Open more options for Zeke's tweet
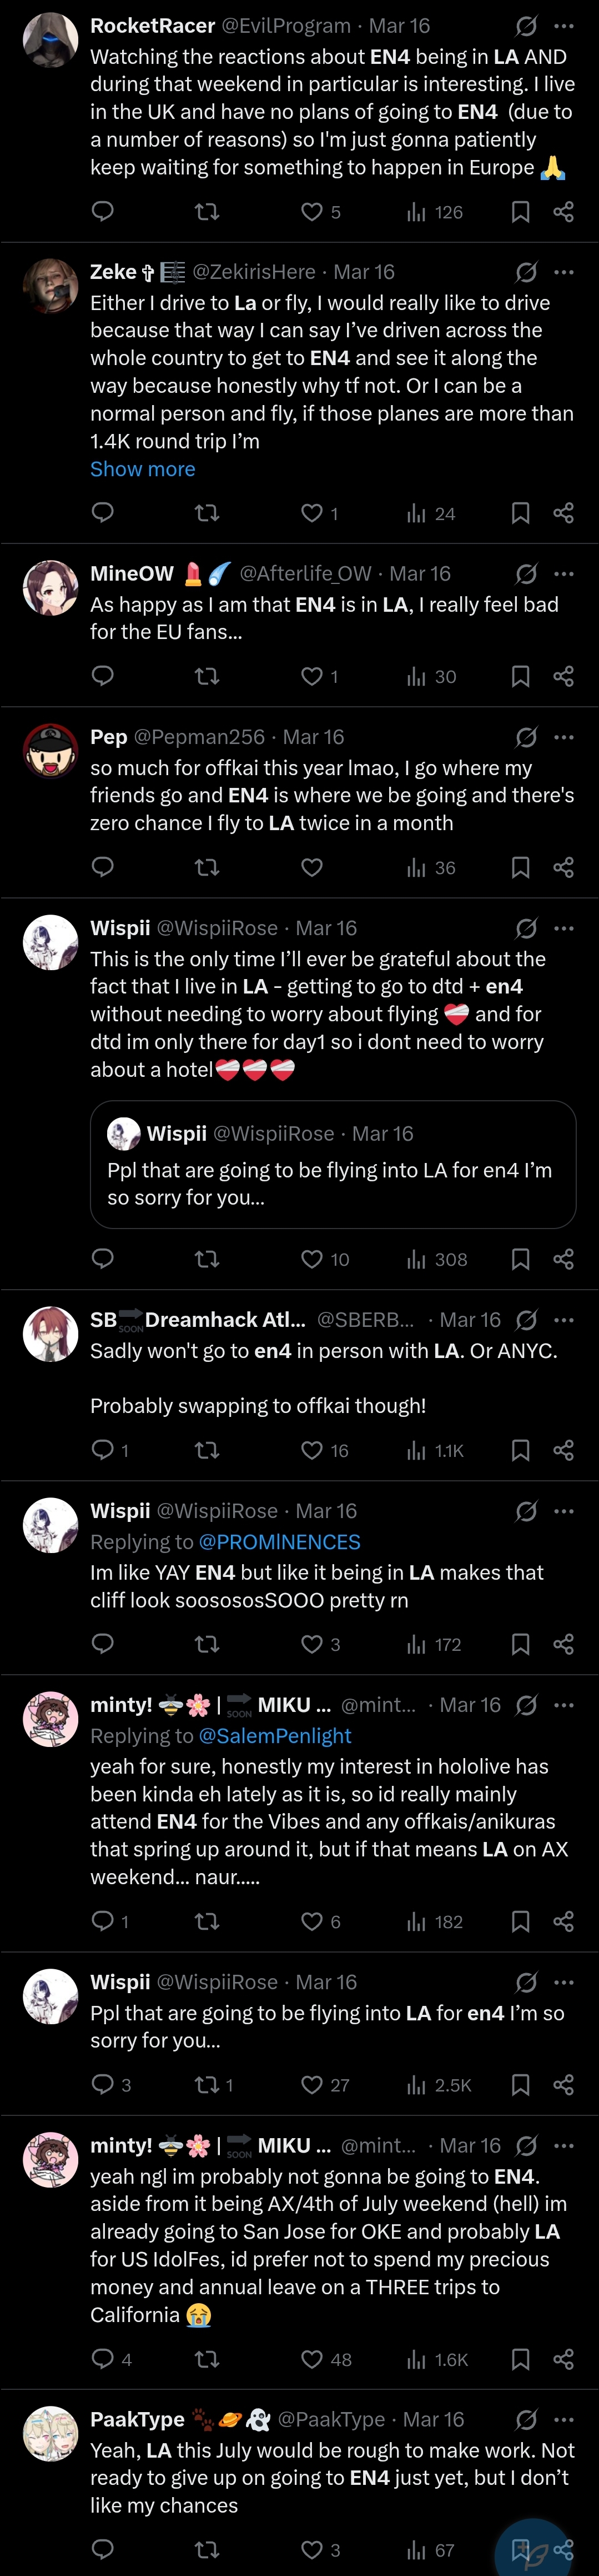This screenshot has height=2576, width=599. [x=564, y=272]
